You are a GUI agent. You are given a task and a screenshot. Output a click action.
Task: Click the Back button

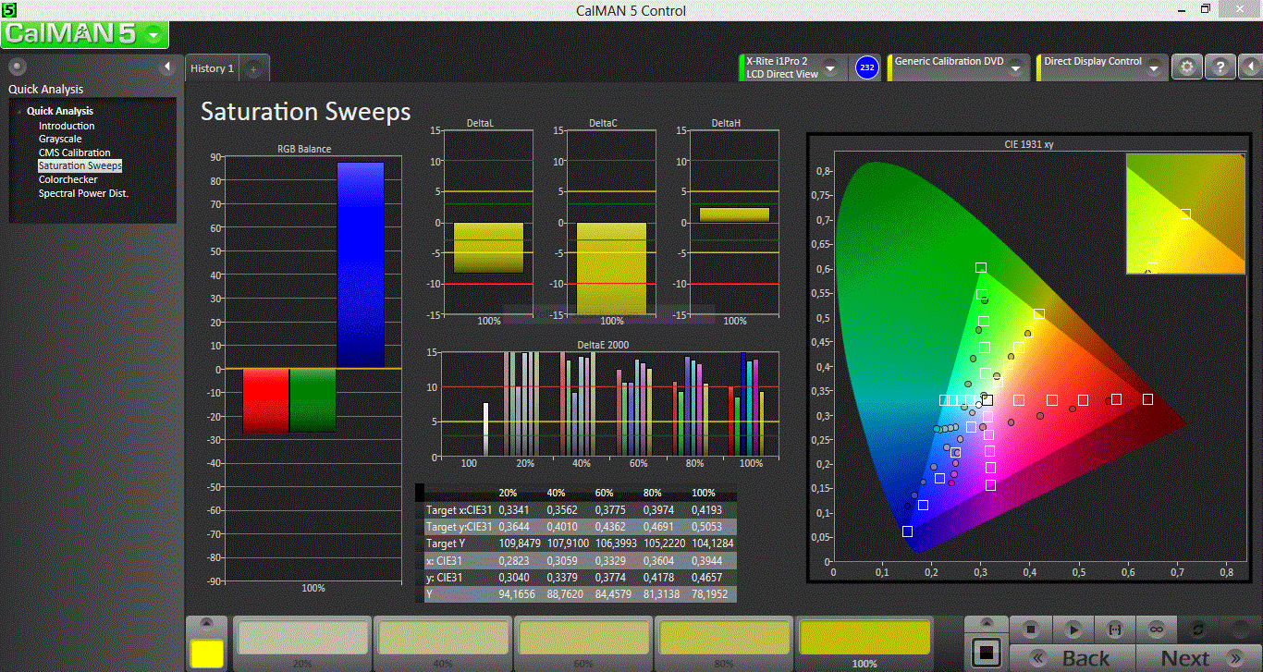(1074, 658)
